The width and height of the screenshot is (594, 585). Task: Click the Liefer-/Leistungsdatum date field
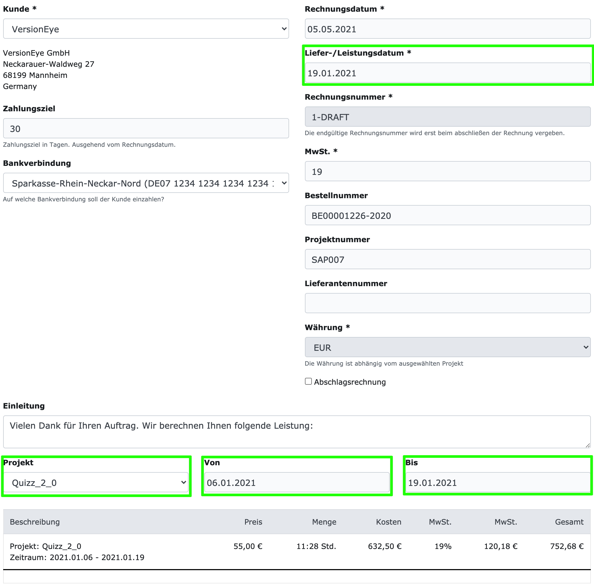447,73
